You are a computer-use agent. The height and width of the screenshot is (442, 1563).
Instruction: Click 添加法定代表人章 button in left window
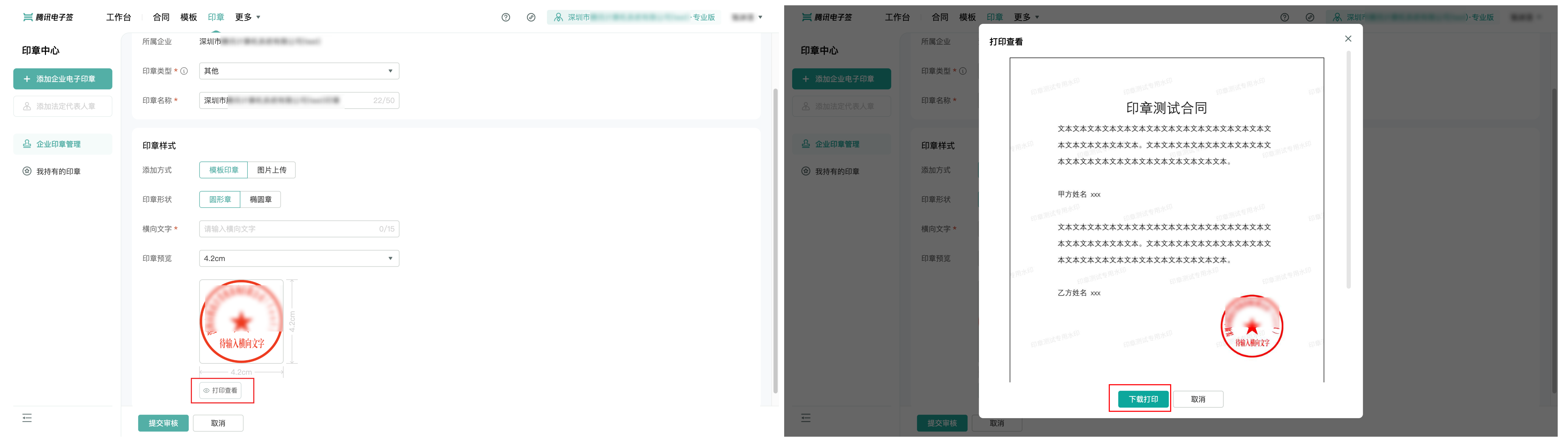[x=62, y=106]
